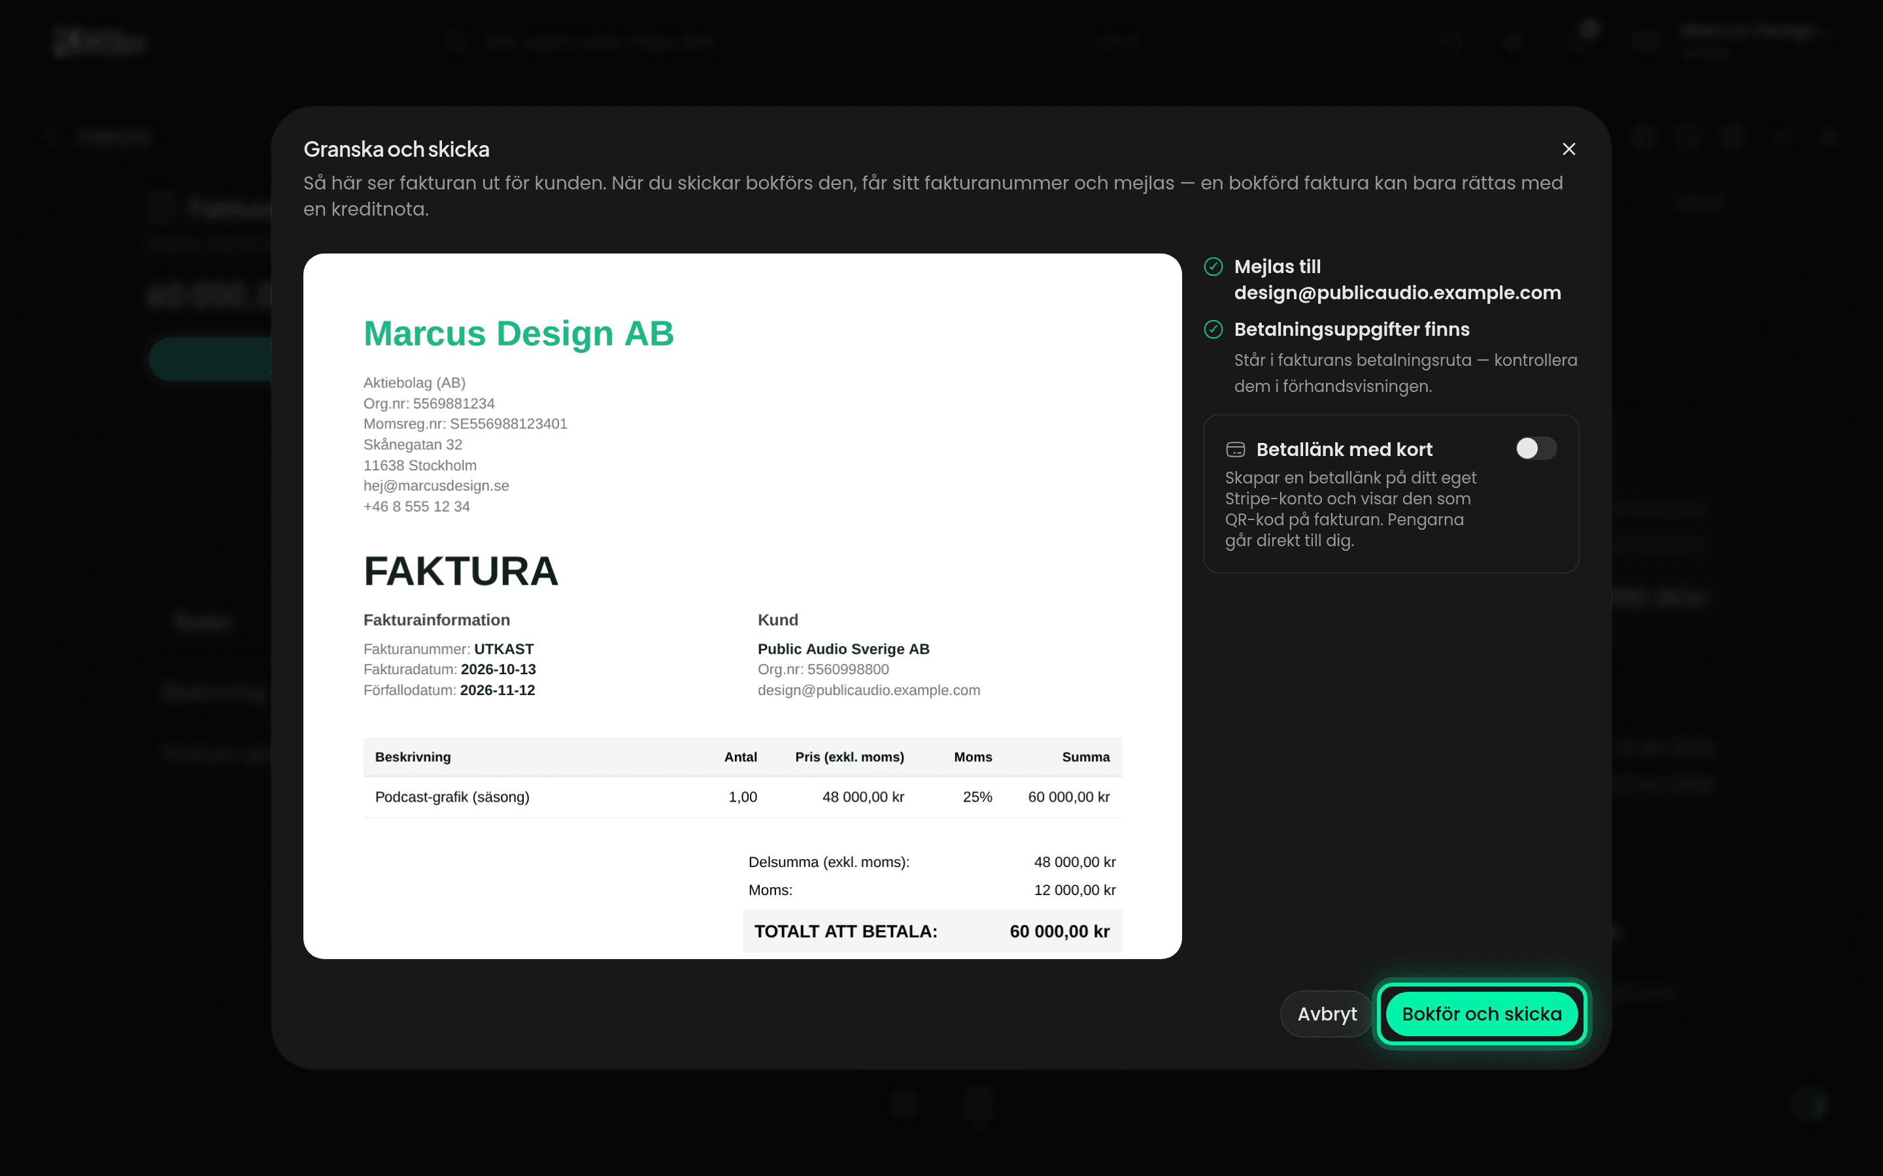Click the card icon beside Betallänk med kort
The width and height of the screenshot is (1883, 1176).
1235,449
